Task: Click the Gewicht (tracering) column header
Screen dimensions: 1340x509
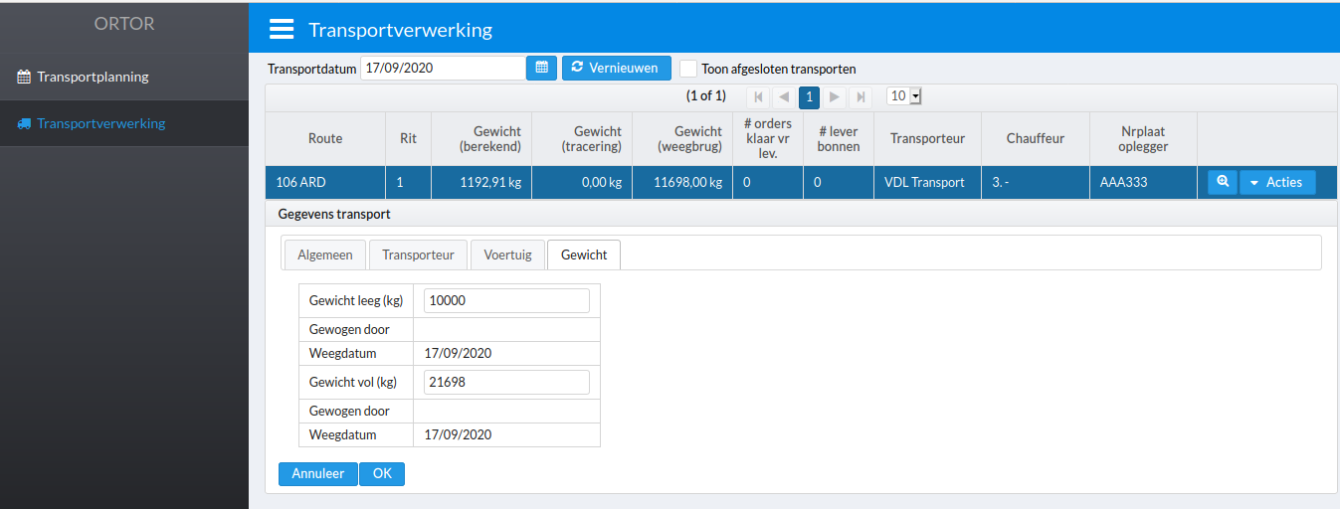Action: (x=582, y=138)
